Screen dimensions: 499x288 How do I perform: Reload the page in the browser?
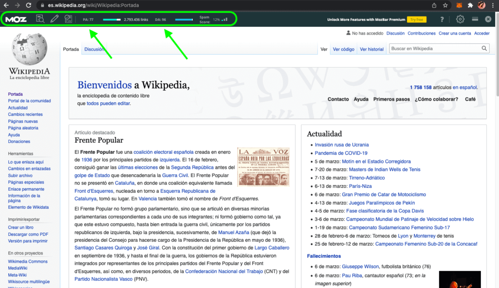[x=29, y=5]
